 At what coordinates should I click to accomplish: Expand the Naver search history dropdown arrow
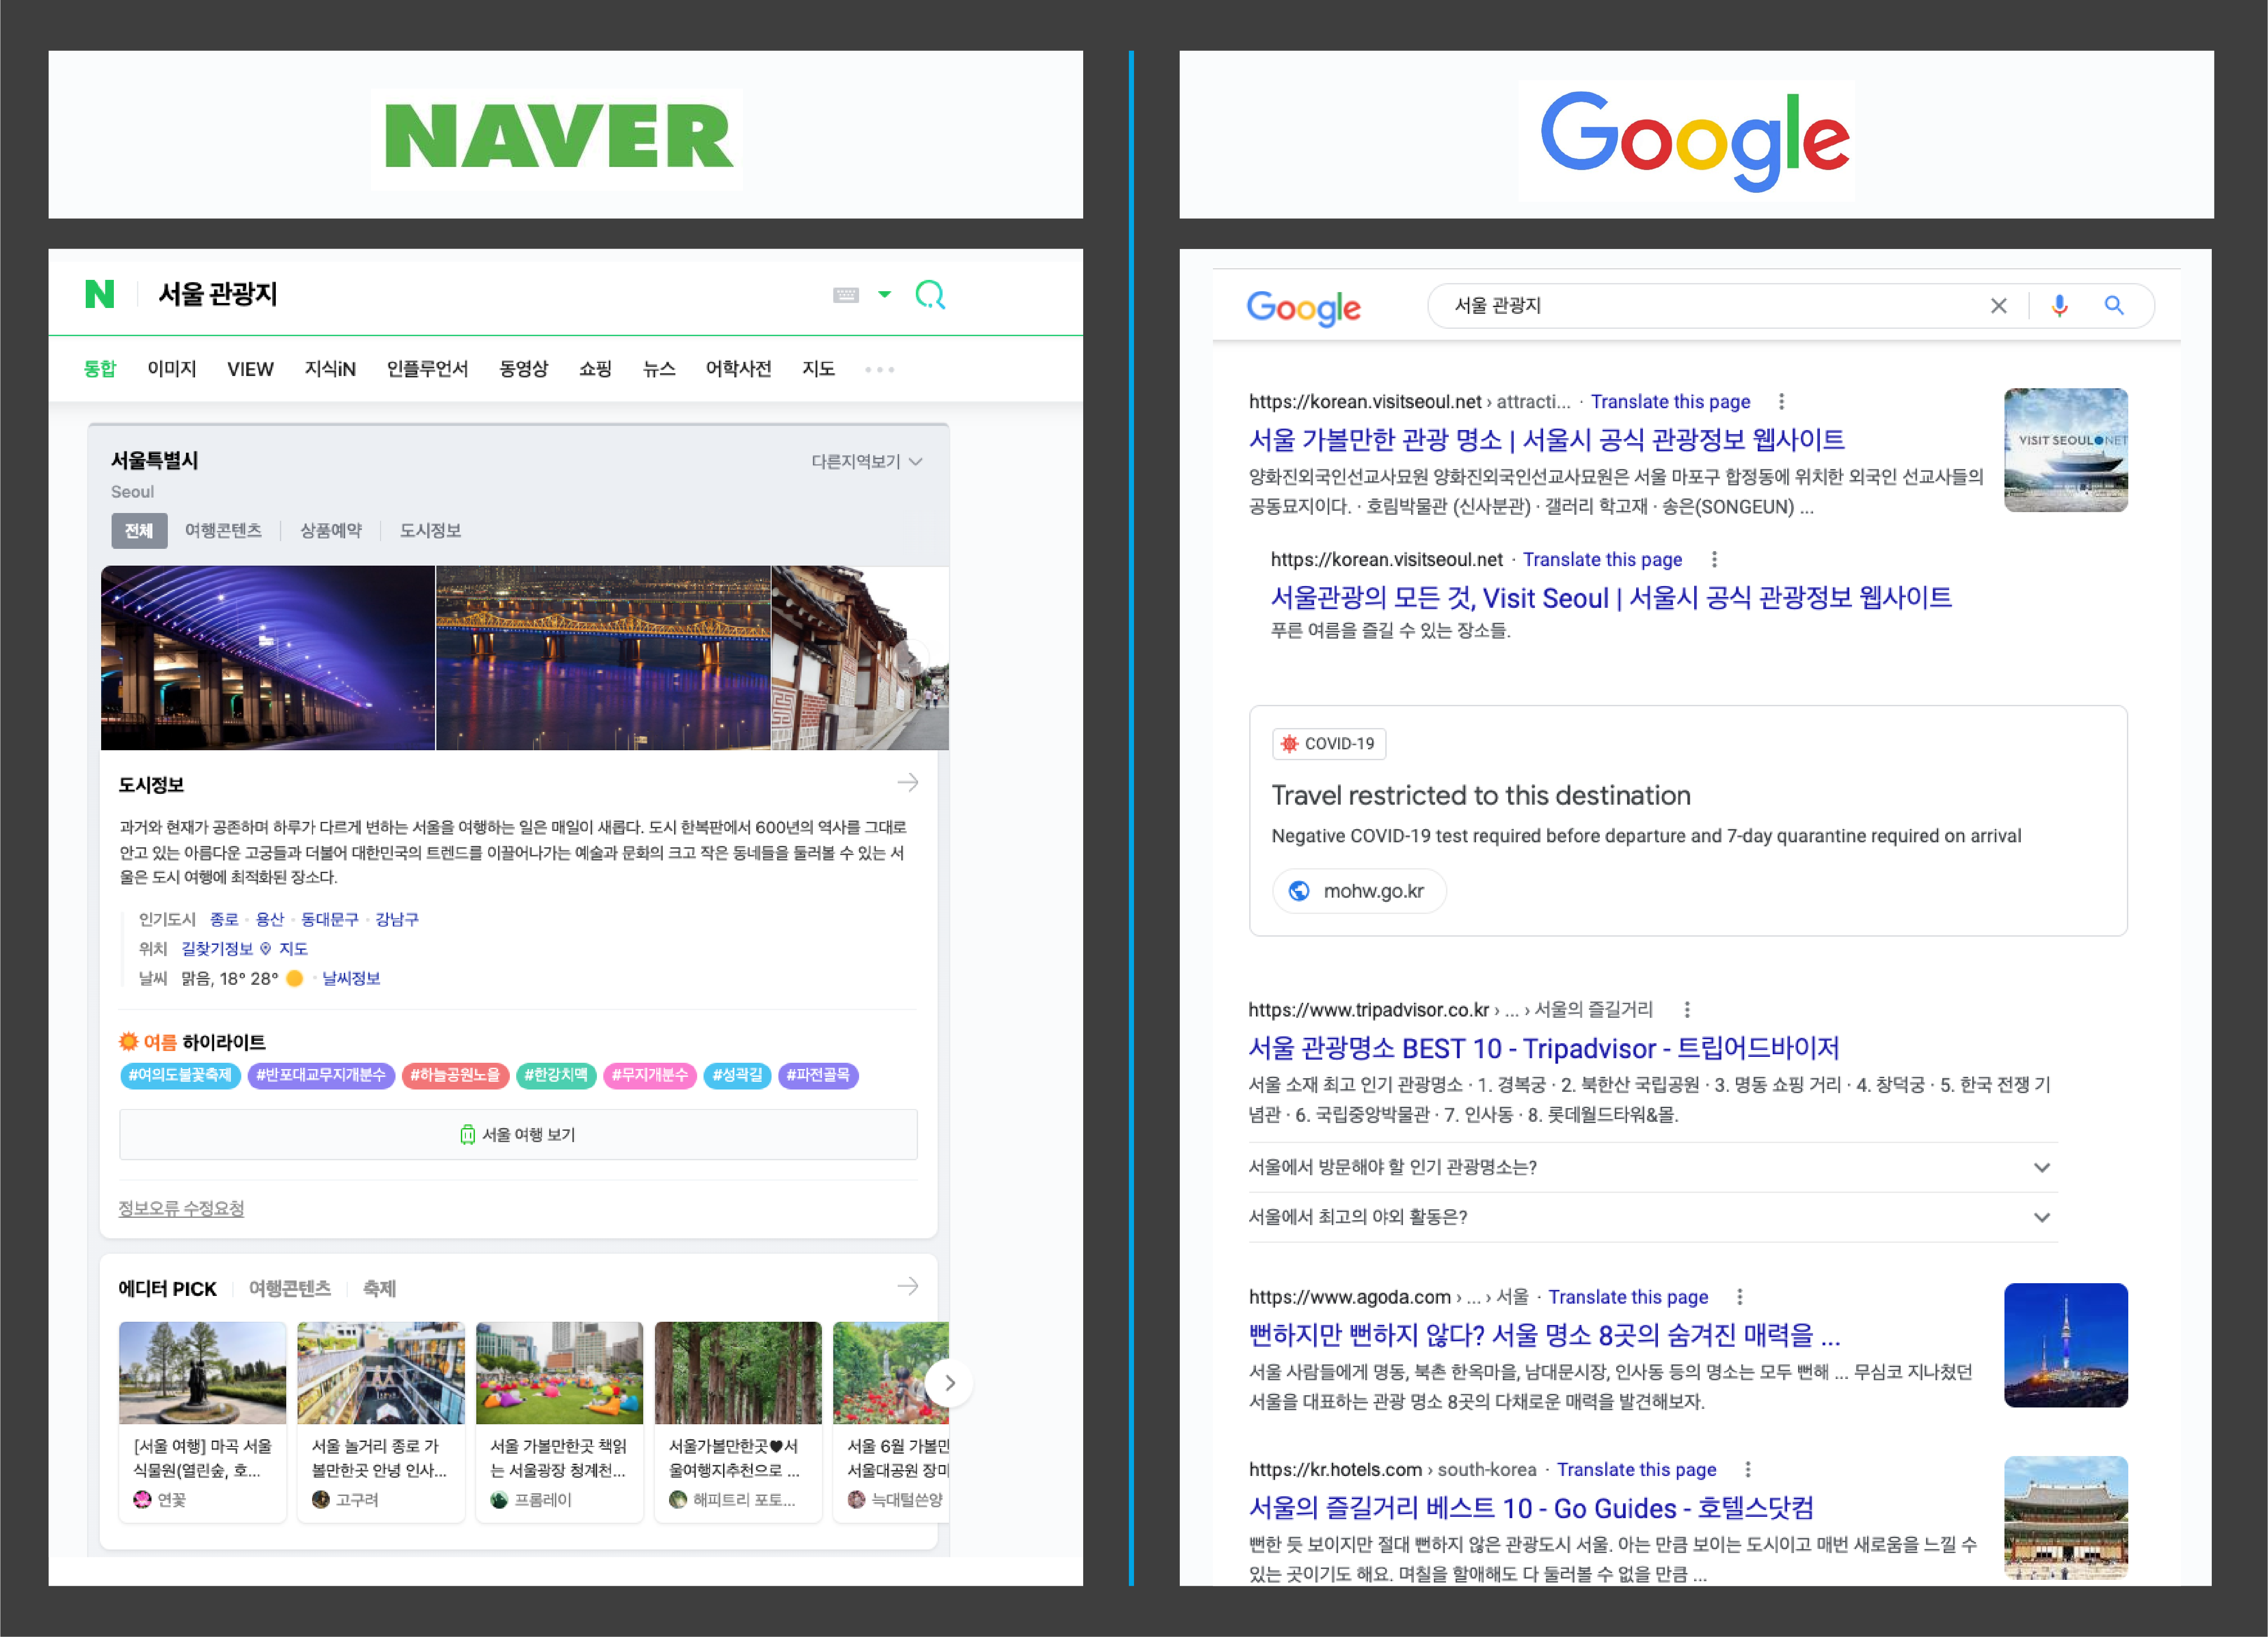pyautogui.click(x=885, y=294)
